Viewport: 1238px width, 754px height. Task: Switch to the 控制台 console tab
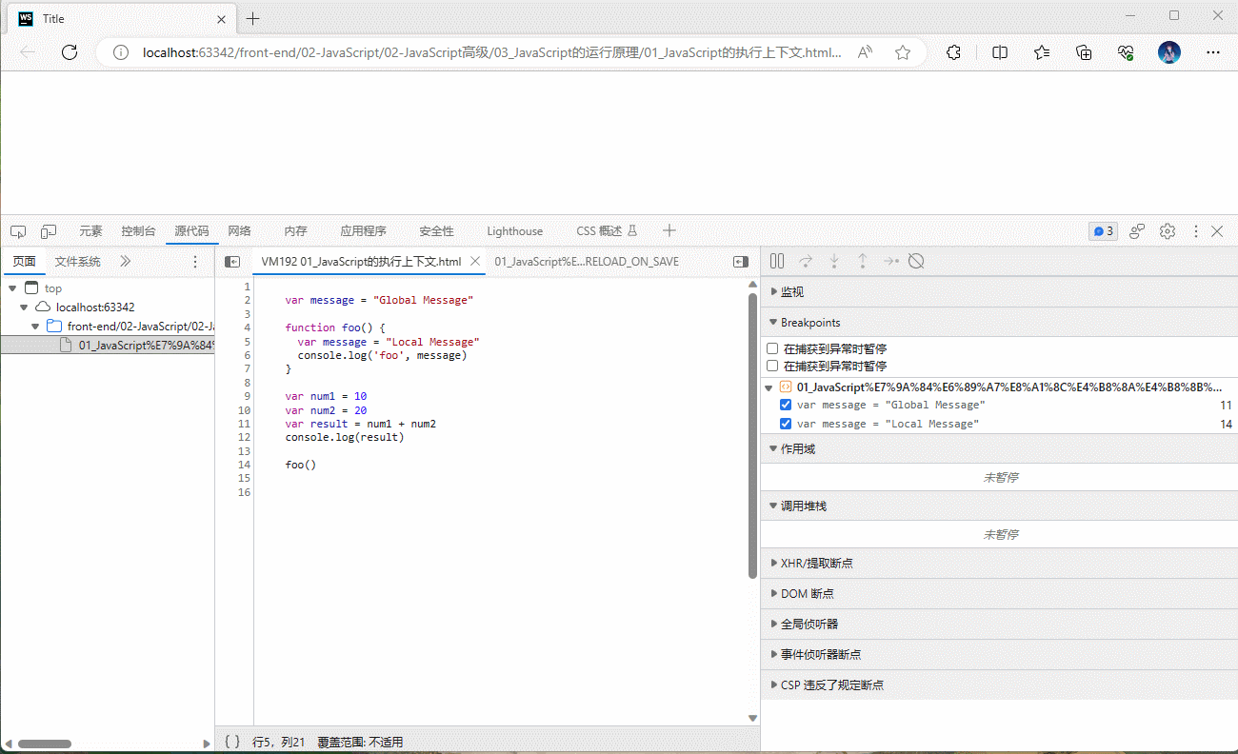click(138, 231)
